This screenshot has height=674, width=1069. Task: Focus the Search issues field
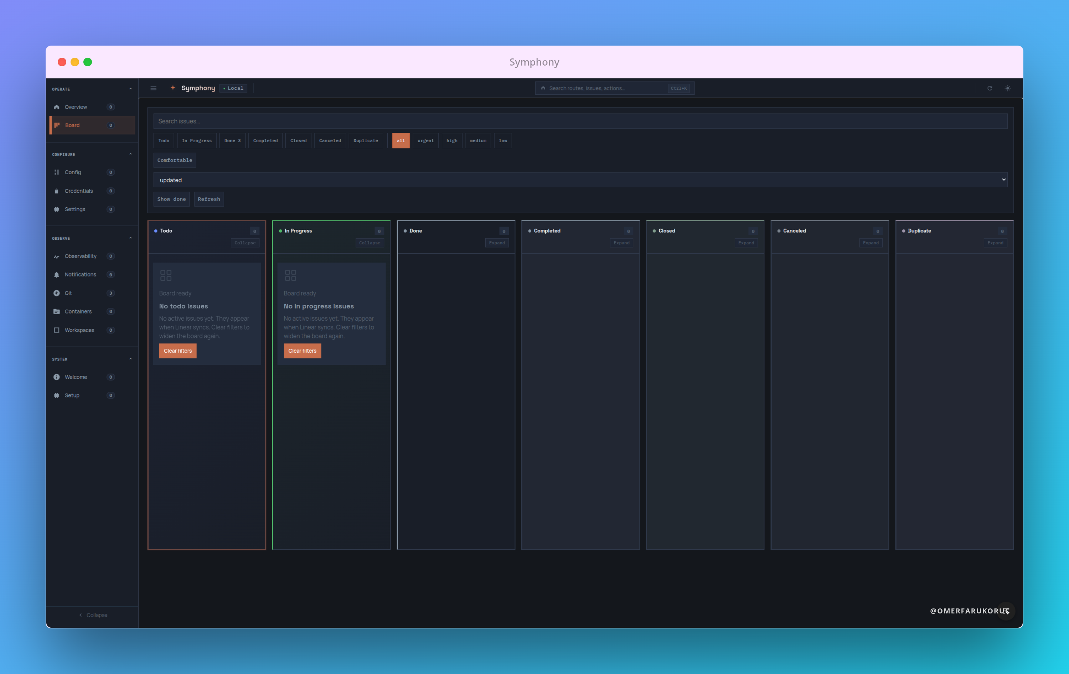coord(580,121)
